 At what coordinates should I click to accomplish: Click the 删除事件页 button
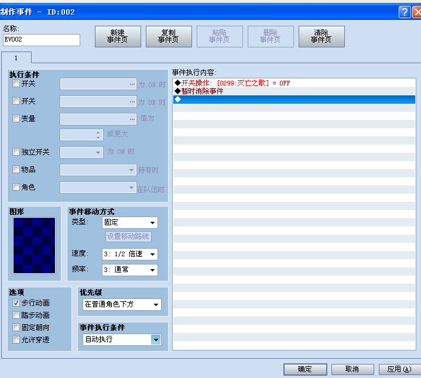[x=271, y=36]
